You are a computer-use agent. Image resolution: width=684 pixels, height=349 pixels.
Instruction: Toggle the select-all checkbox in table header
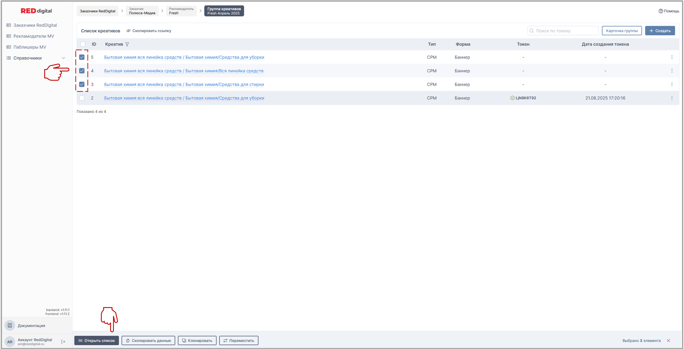point(83,44)
